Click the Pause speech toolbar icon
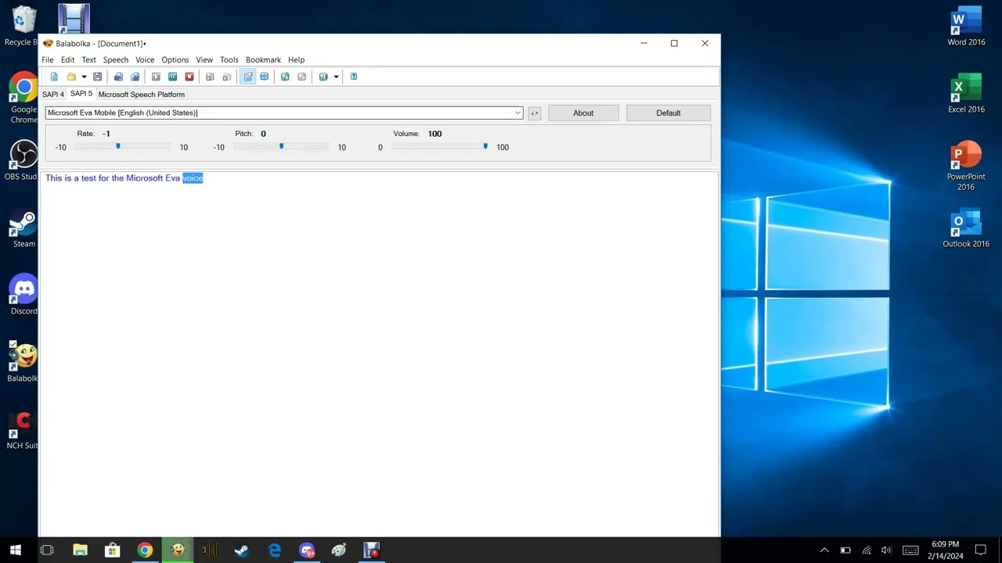Viewport: 1002px width, 563px height. click(172, 77)
